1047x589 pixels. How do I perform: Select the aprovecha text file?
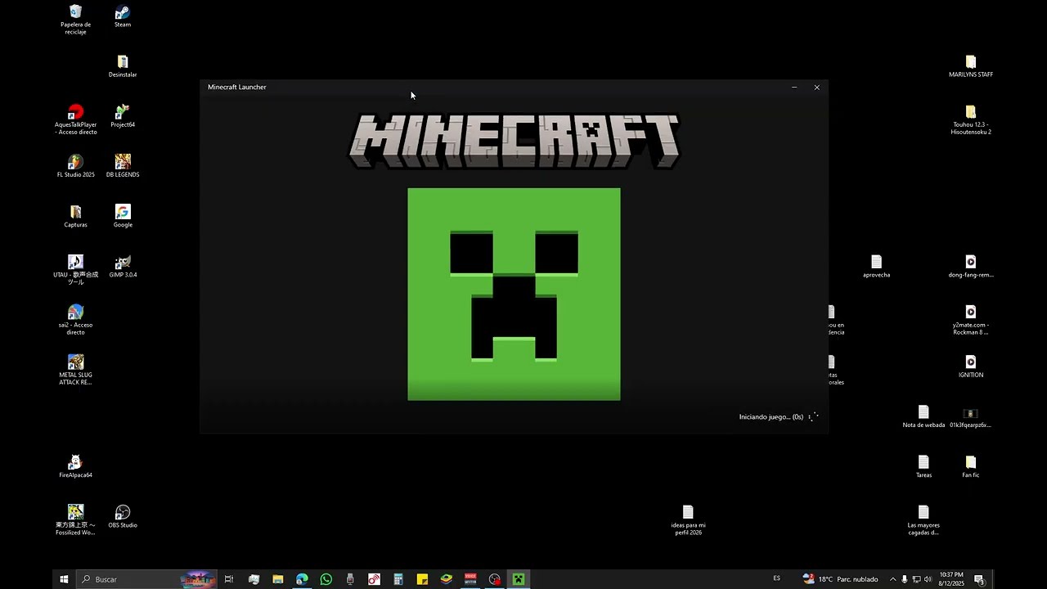876,266
